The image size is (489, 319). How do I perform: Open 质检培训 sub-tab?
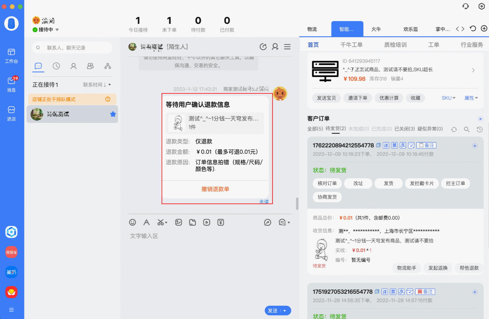coord(395,45)
